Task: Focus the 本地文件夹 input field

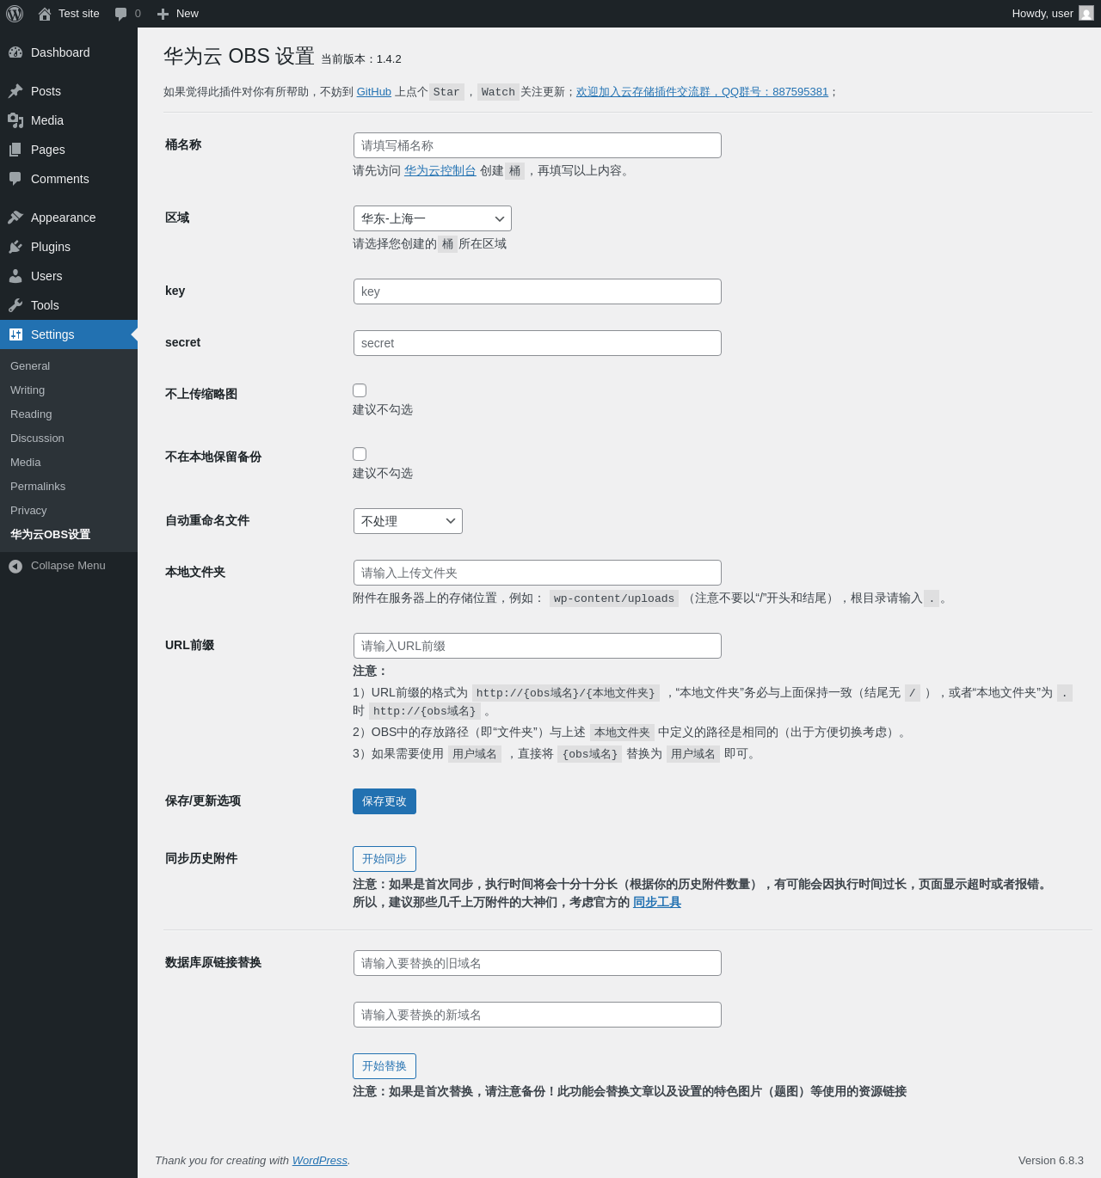Action: click(x=538, y=573)
